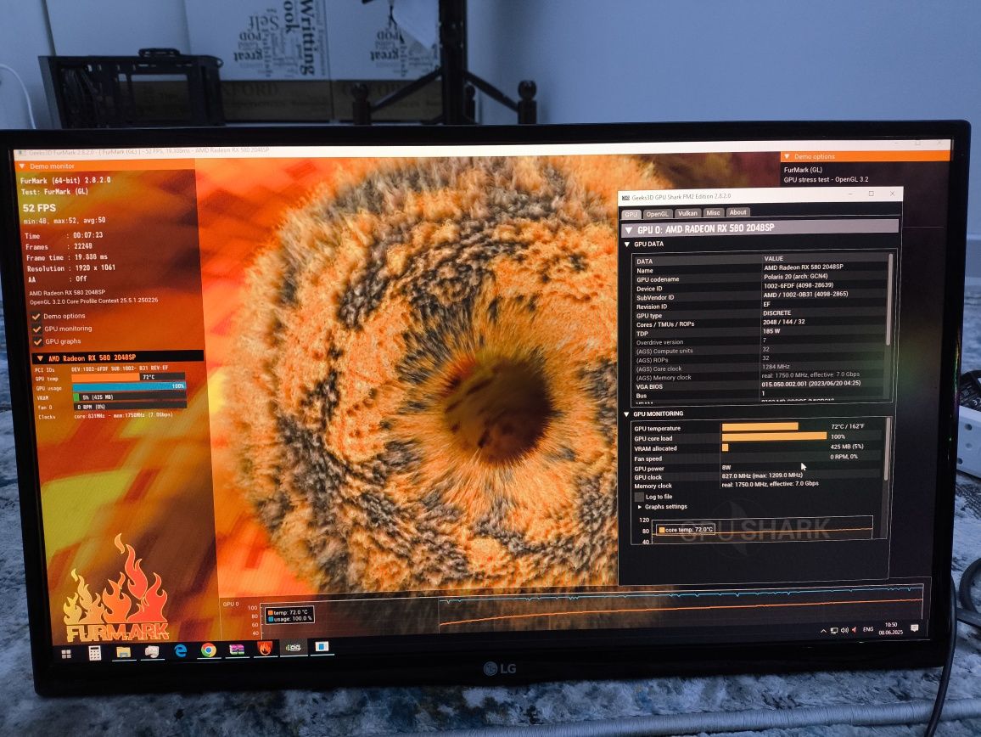The image size is (981, 737).
Task: Collapse the GPU MONITORING section
Action: point(627,414)
